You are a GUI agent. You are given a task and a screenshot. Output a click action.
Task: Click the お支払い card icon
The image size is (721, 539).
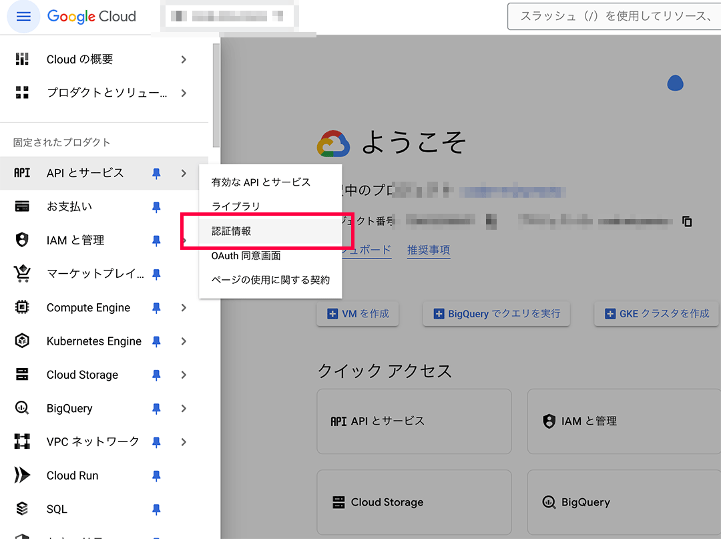point(22,206)
